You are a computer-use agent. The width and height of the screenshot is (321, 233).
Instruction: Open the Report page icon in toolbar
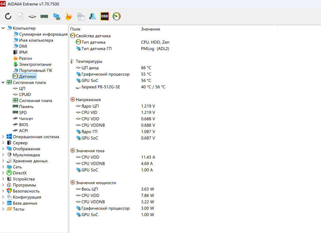(20, 16)
